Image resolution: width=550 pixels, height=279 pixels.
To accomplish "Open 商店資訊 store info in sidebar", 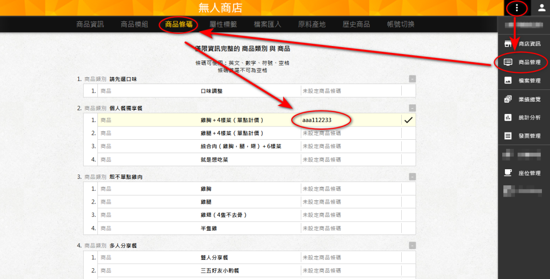I will click(524, 43).
